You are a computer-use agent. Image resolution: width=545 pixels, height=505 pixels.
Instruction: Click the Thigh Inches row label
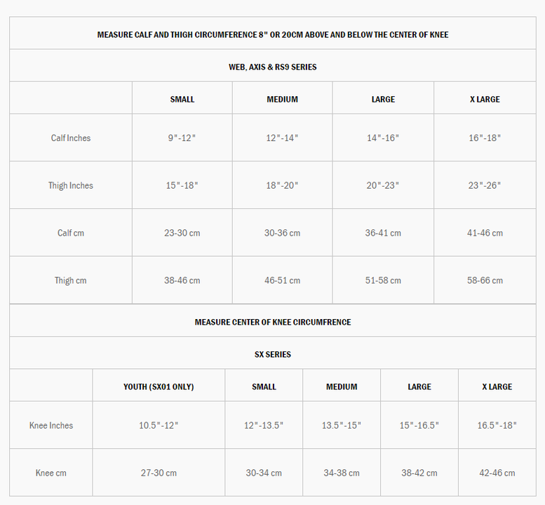point(71,186)
